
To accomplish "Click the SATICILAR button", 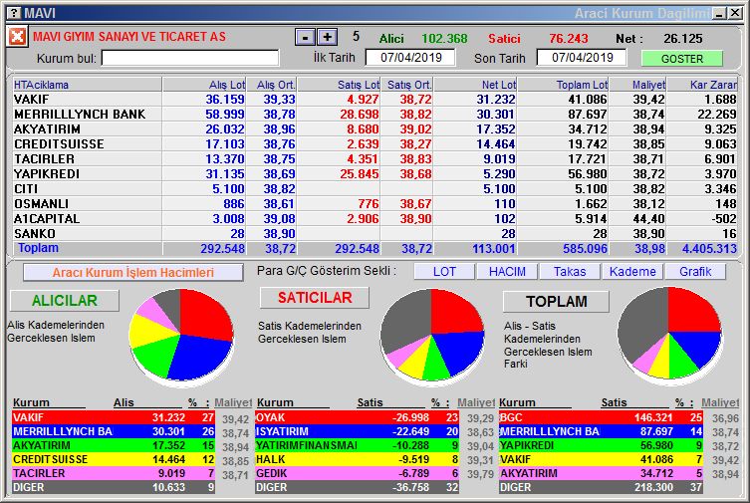I will click(315, 298).
